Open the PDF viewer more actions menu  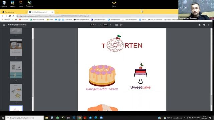pos(209,25)
